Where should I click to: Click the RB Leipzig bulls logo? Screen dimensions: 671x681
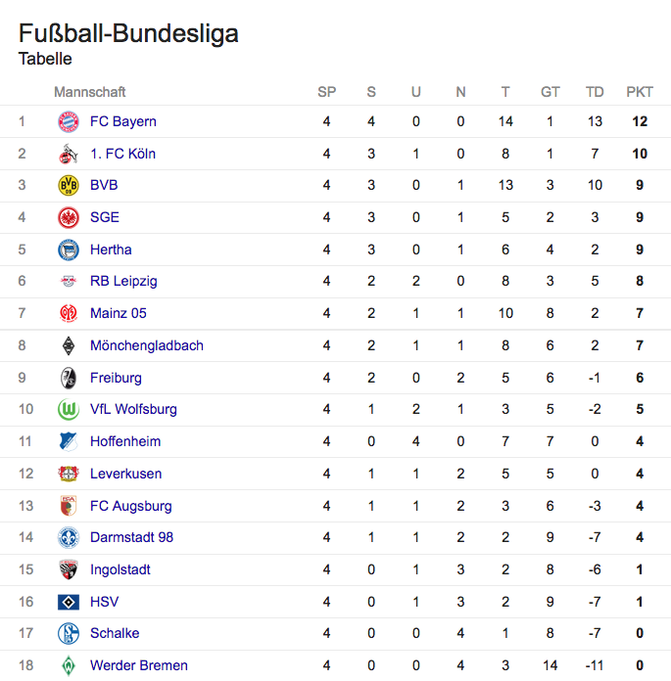[69, 282]
